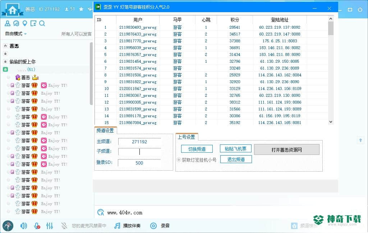The width and height of the screenshot is (368, 233).
Task: Open the member list person icon
Action: 8,23
